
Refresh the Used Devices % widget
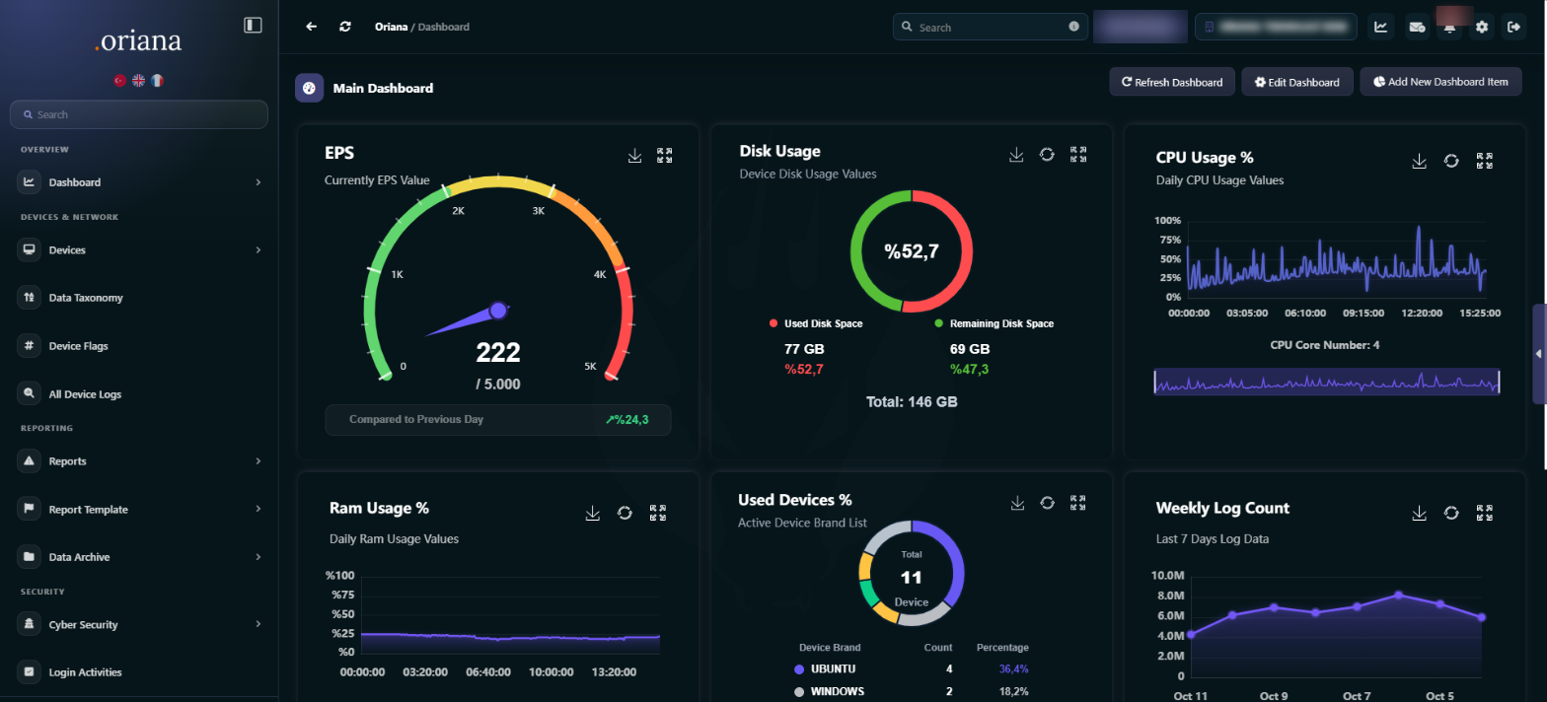1048,503
